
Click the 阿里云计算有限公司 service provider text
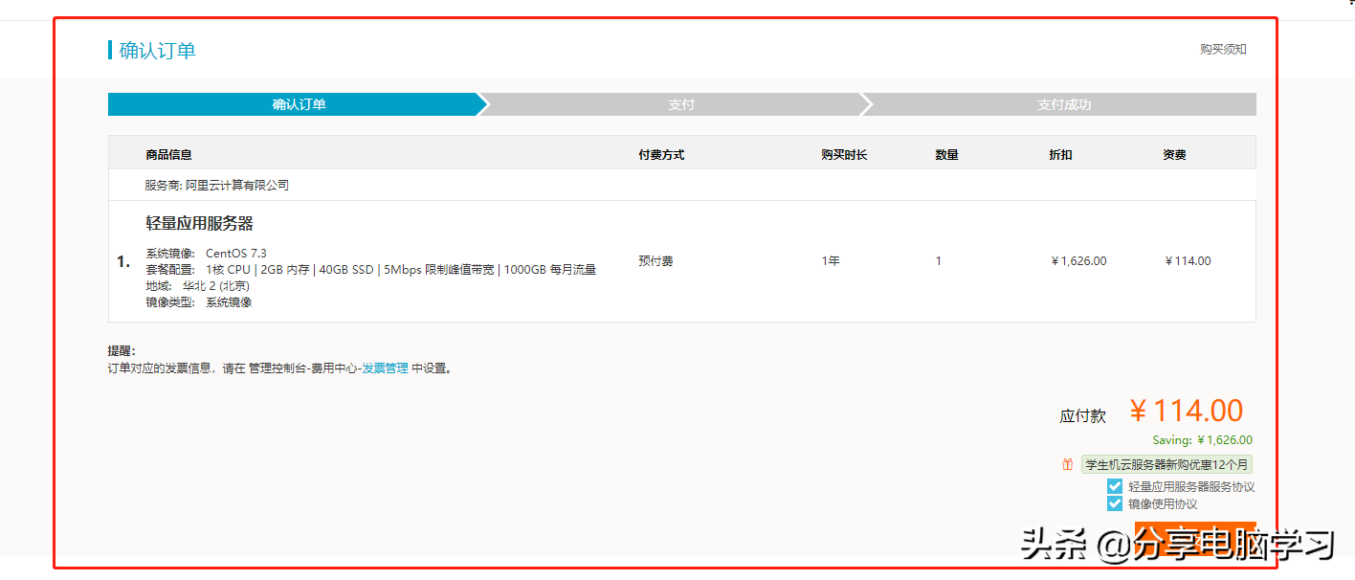pos(239,184)
